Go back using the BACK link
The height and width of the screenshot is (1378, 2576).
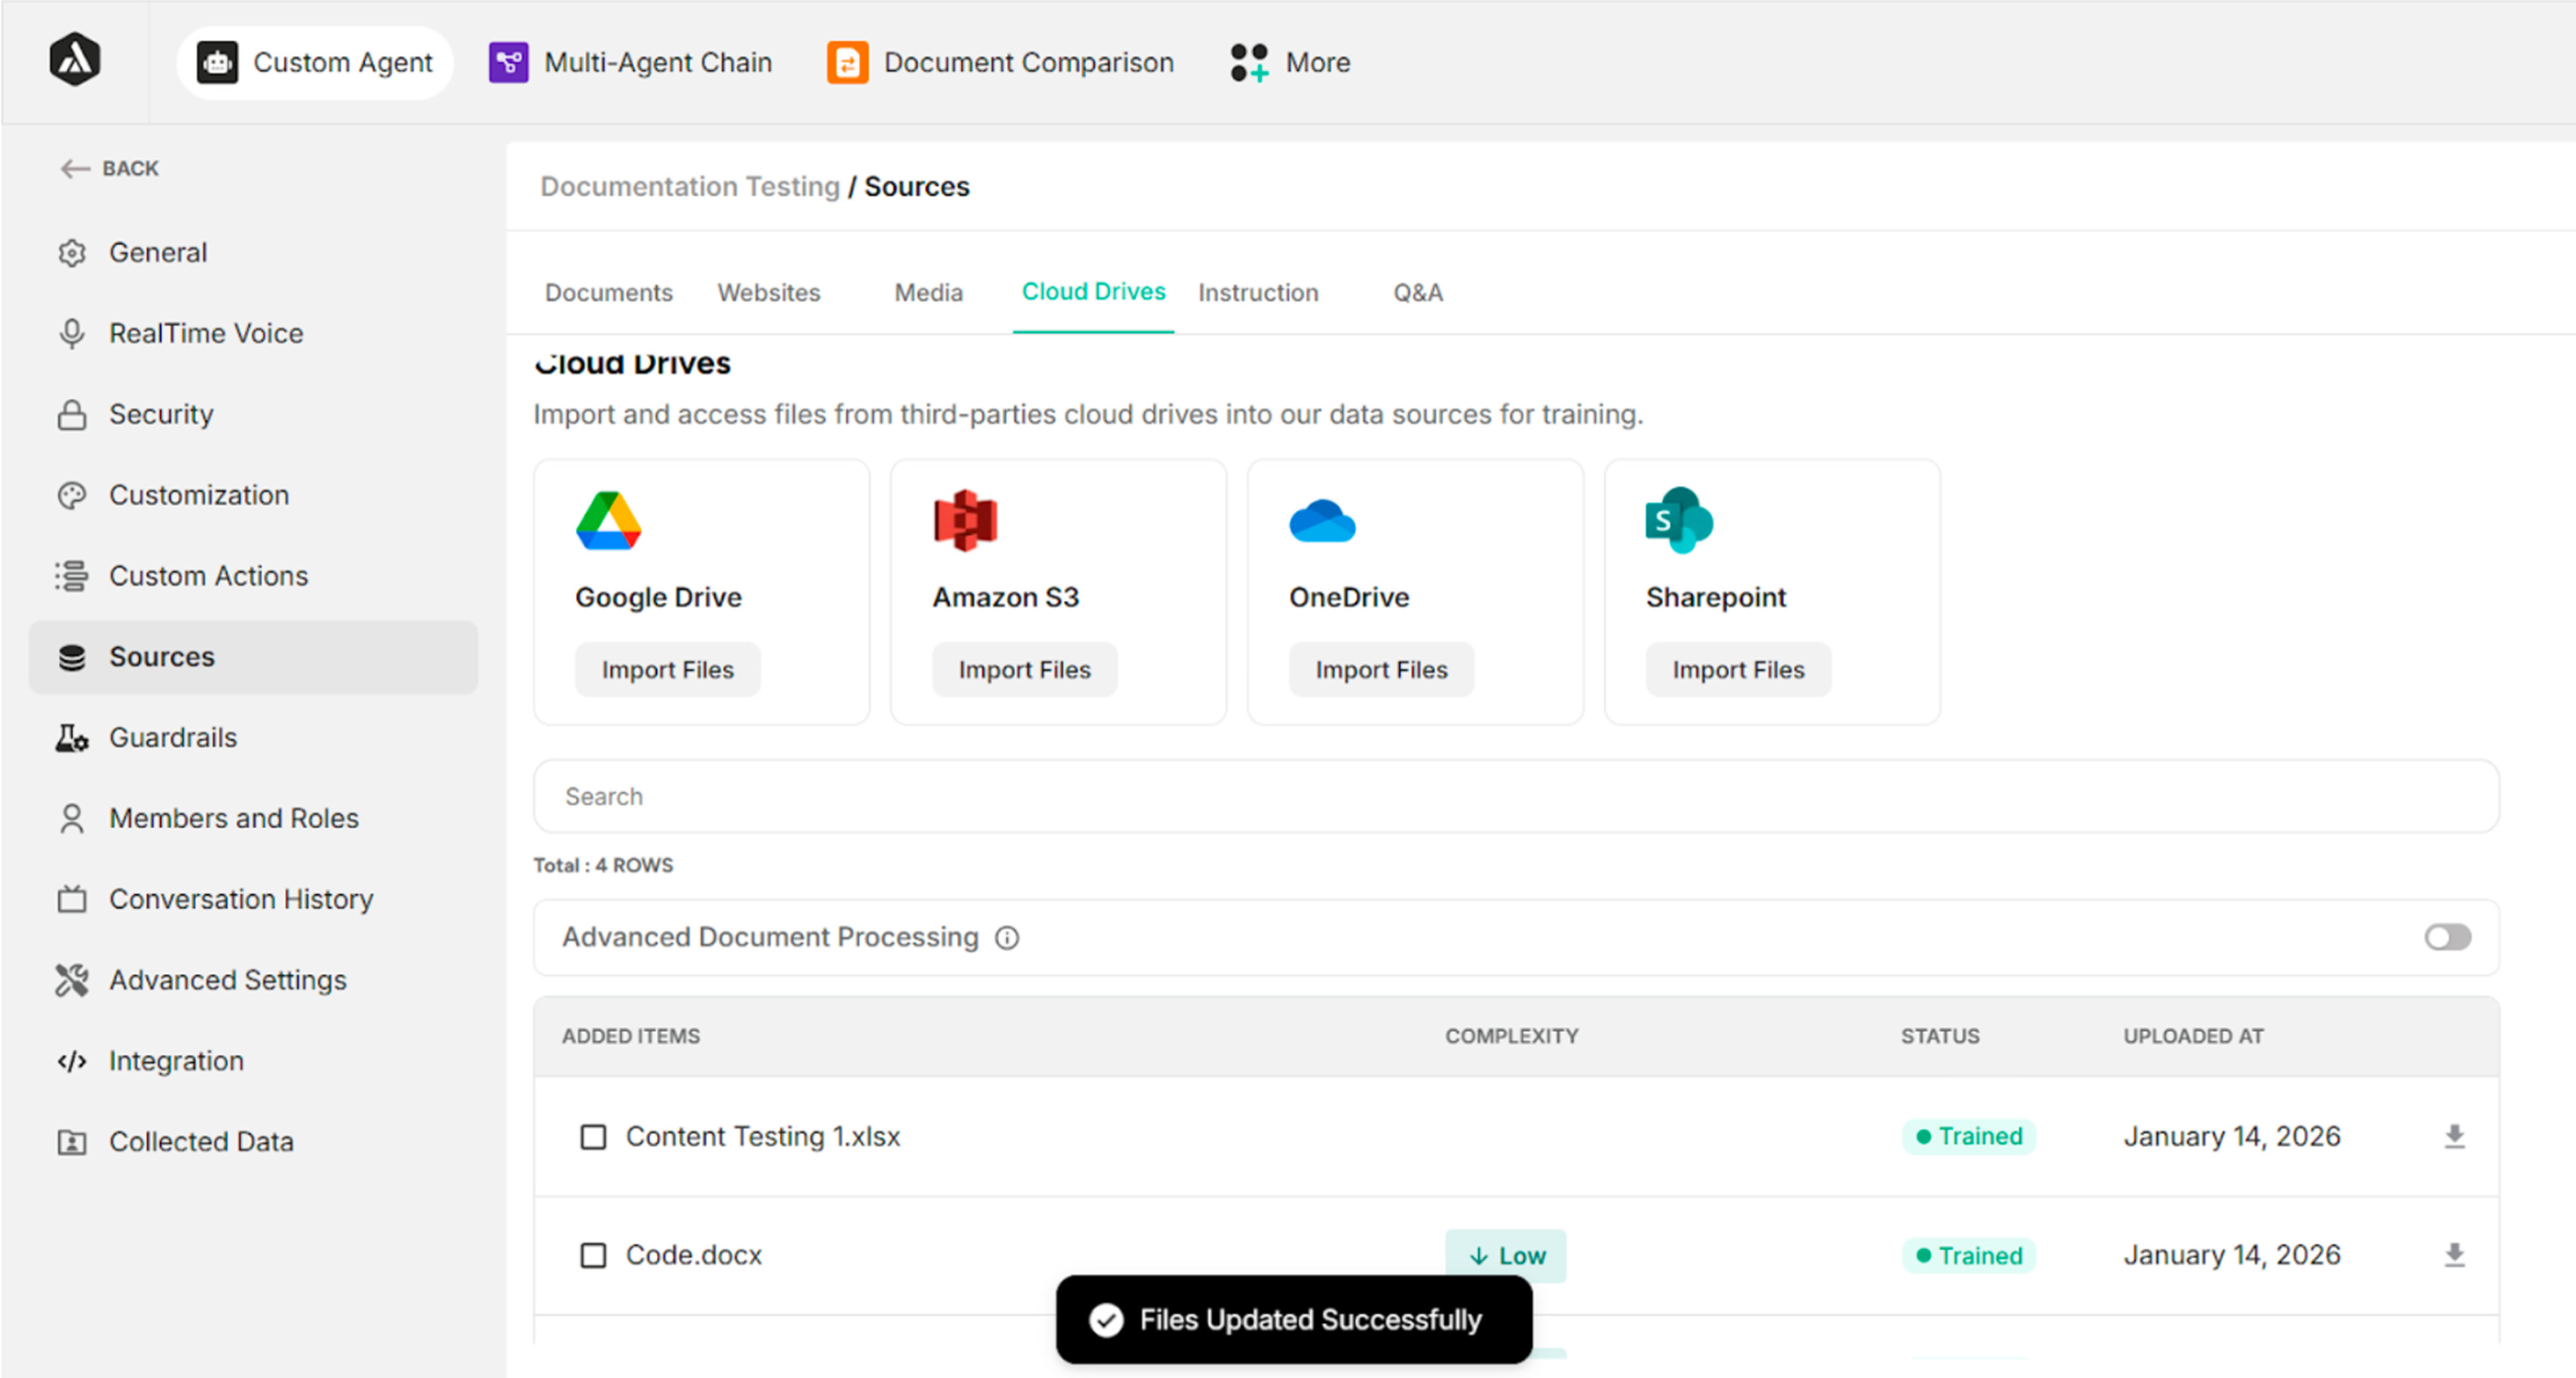click(x=109, y=168)
